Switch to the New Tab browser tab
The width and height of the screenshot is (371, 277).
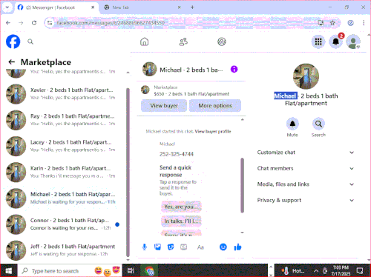click(x=143, y=7)
